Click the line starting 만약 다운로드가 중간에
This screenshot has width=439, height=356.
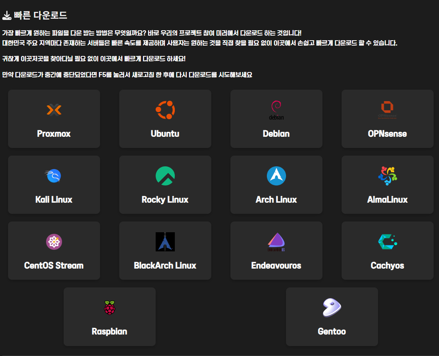[127, 75]
